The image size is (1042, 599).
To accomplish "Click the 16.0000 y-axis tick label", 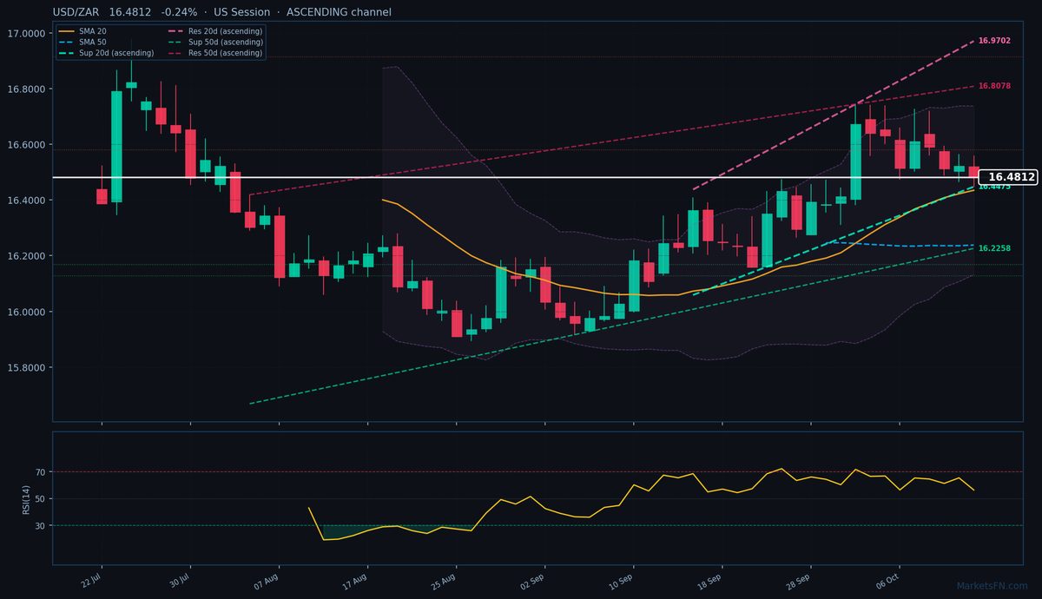I will 29,312.
